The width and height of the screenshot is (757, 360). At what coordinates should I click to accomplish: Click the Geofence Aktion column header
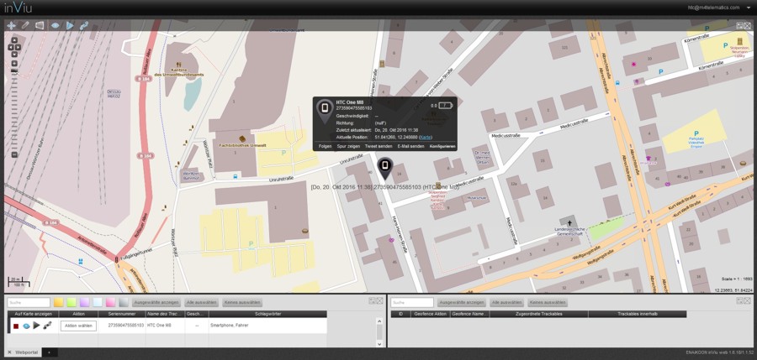point(430,314)
